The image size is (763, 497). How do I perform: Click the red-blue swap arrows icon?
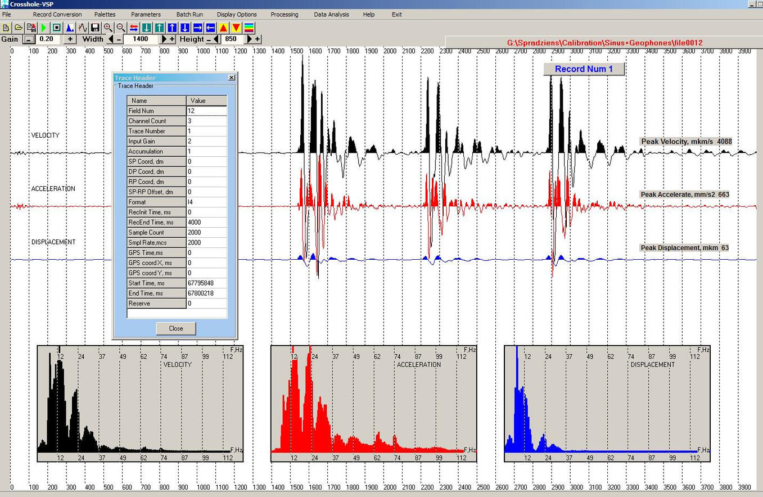tap(134, 28)
